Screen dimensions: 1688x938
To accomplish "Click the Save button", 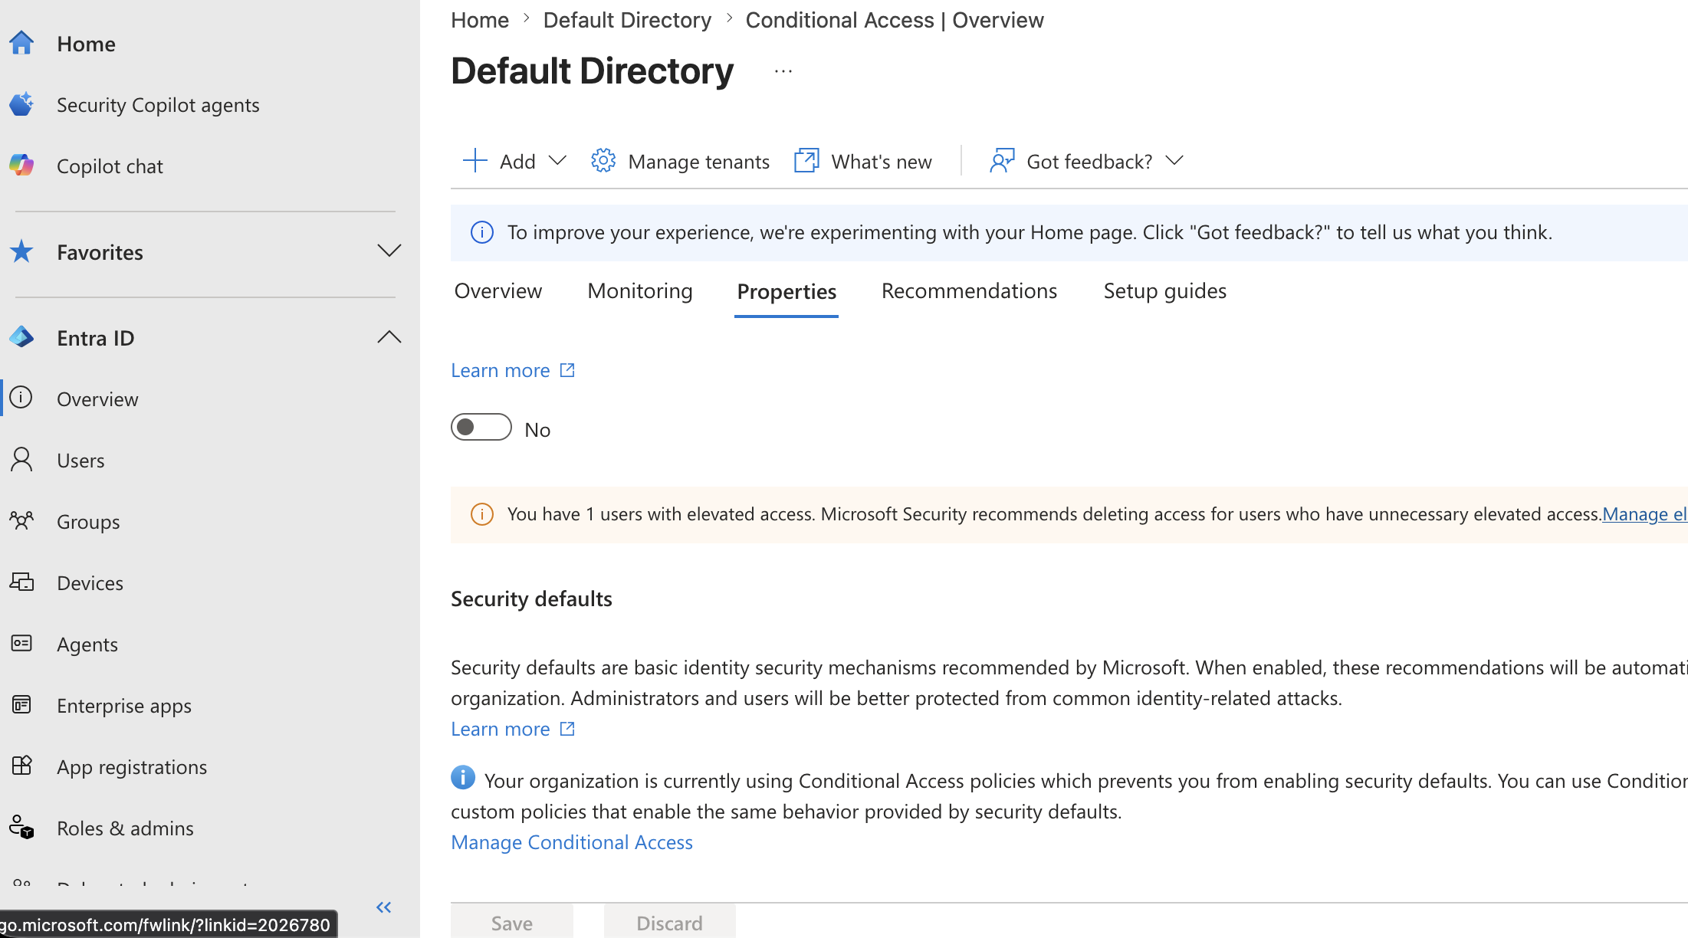I will [x=512, y=922].
